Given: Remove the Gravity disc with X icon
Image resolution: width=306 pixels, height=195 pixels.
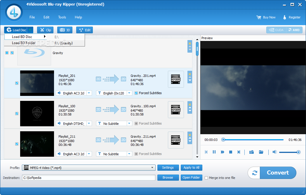Looking at the screenshot, I should pos(190,43).
